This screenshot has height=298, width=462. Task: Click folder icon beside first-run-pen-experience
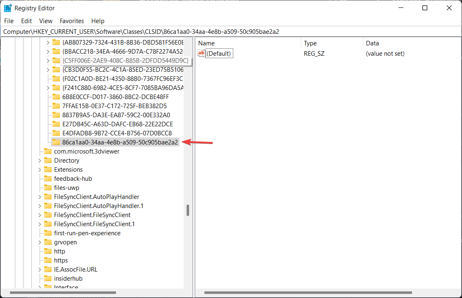[48, 233]
